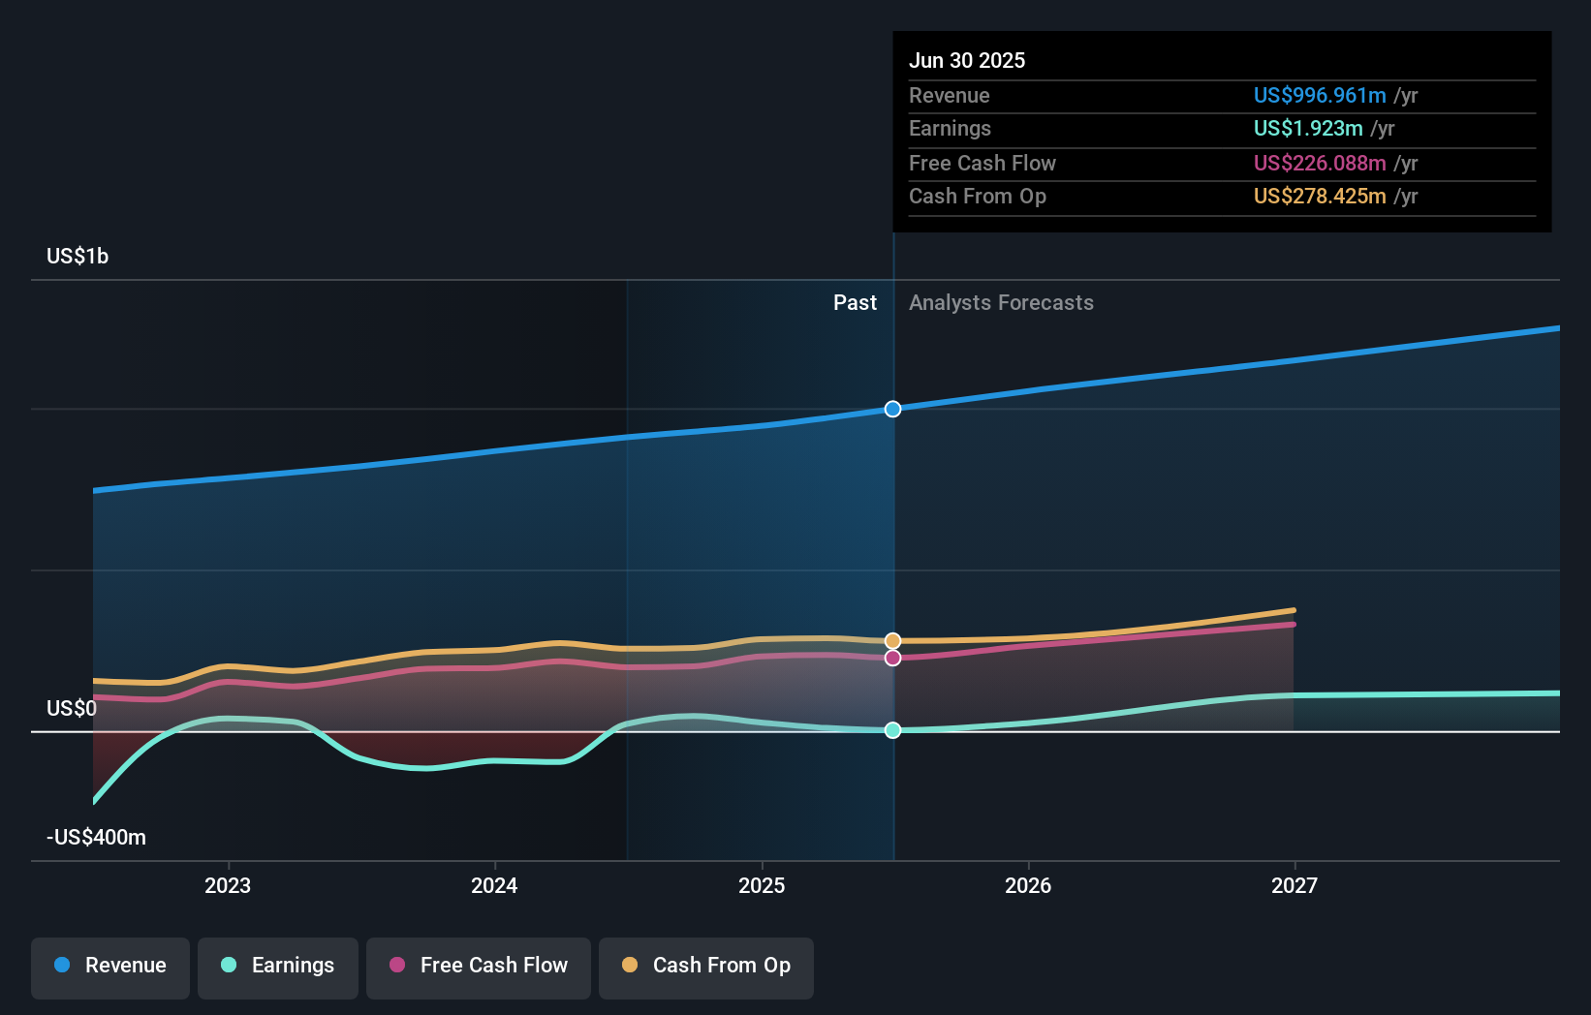
Task: Click the teal Earnings data point marker
Action: click(893, 730)
